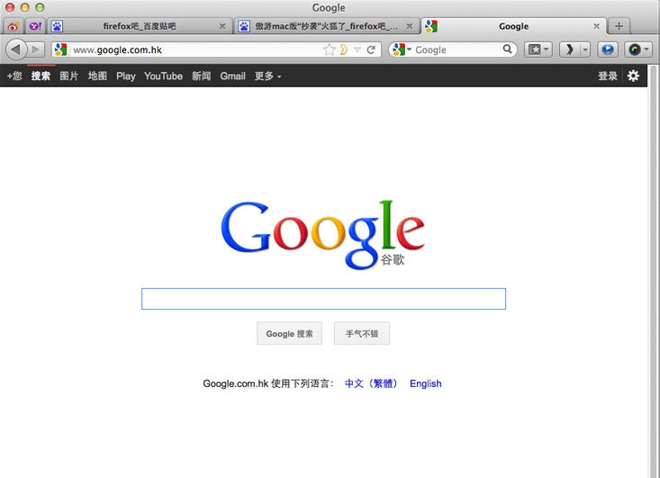Viewport: 660px width, 478px height.
Task: Click the Google 谷歌 logo
Action: click(x=323, y=235)
